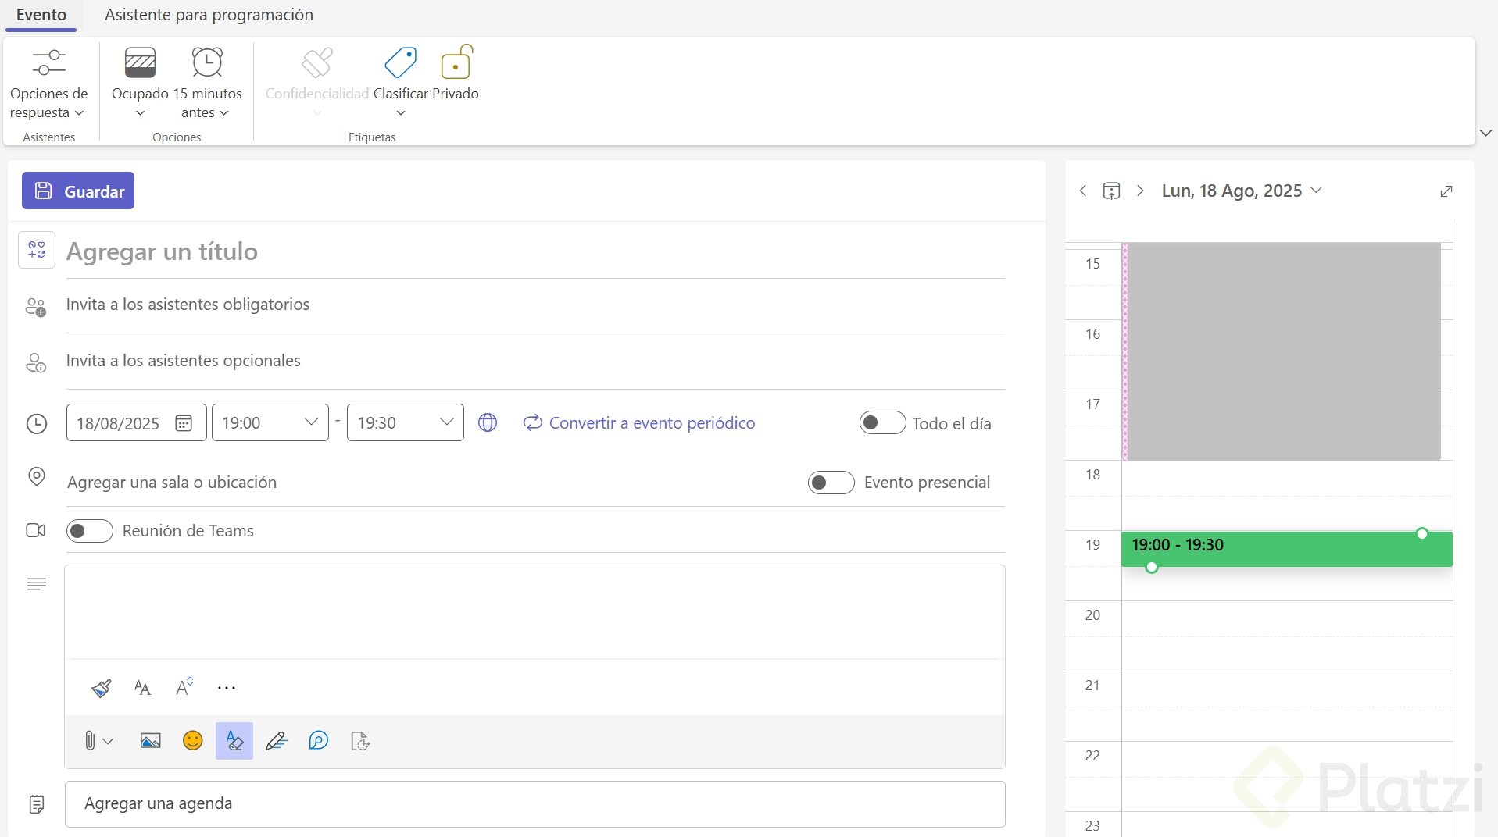Open the Lun, 18 Ago, 2025 date dropdown

click(1242, 191)
